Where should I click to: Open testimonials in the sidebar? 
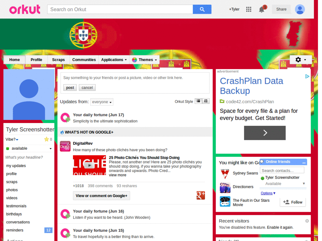(16, 206)
